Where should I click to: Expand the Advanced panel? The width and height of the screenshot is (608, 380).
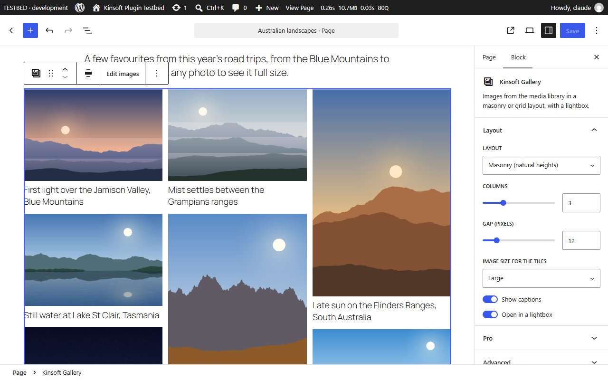coord(541,360)
